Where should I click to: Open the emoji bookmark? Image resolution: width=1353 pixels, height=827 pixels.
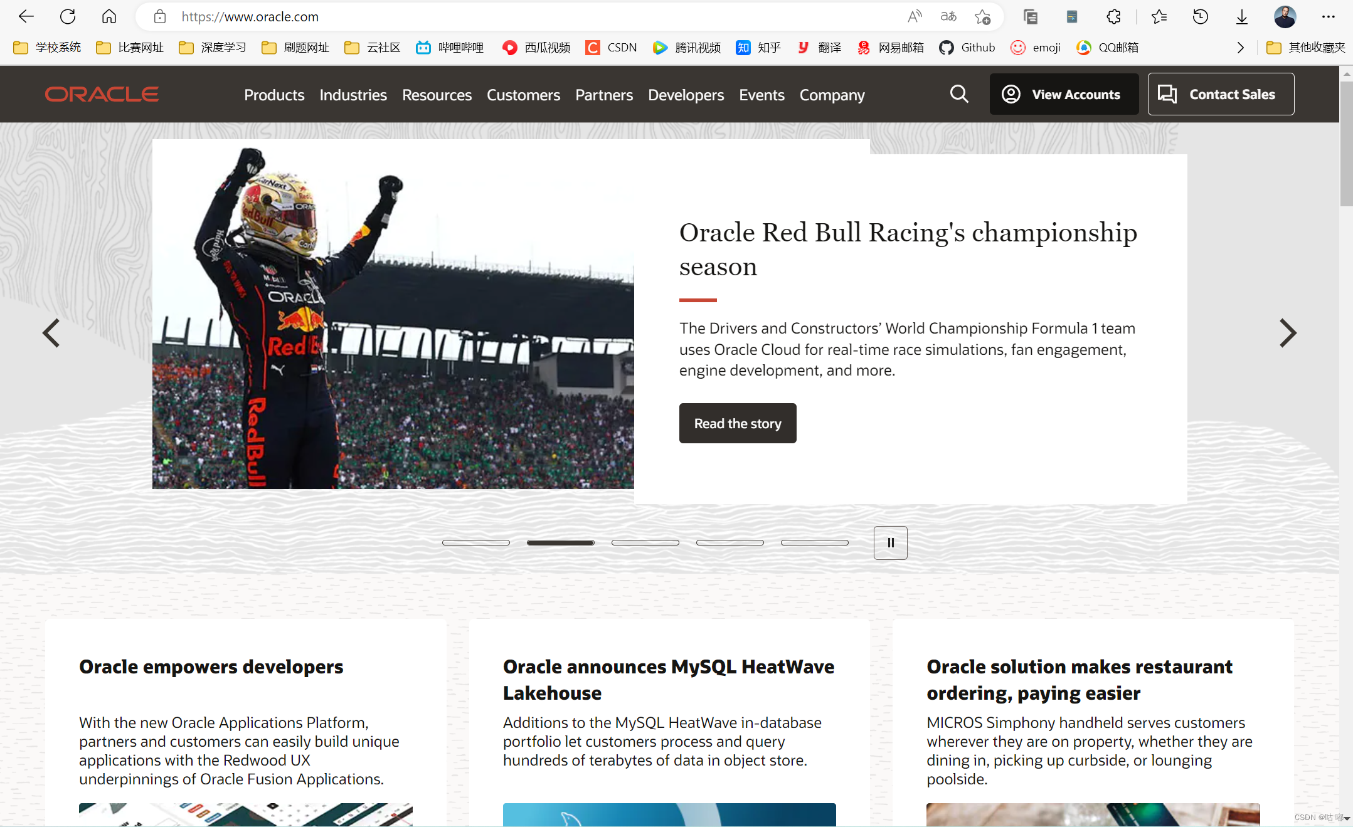1036,48
